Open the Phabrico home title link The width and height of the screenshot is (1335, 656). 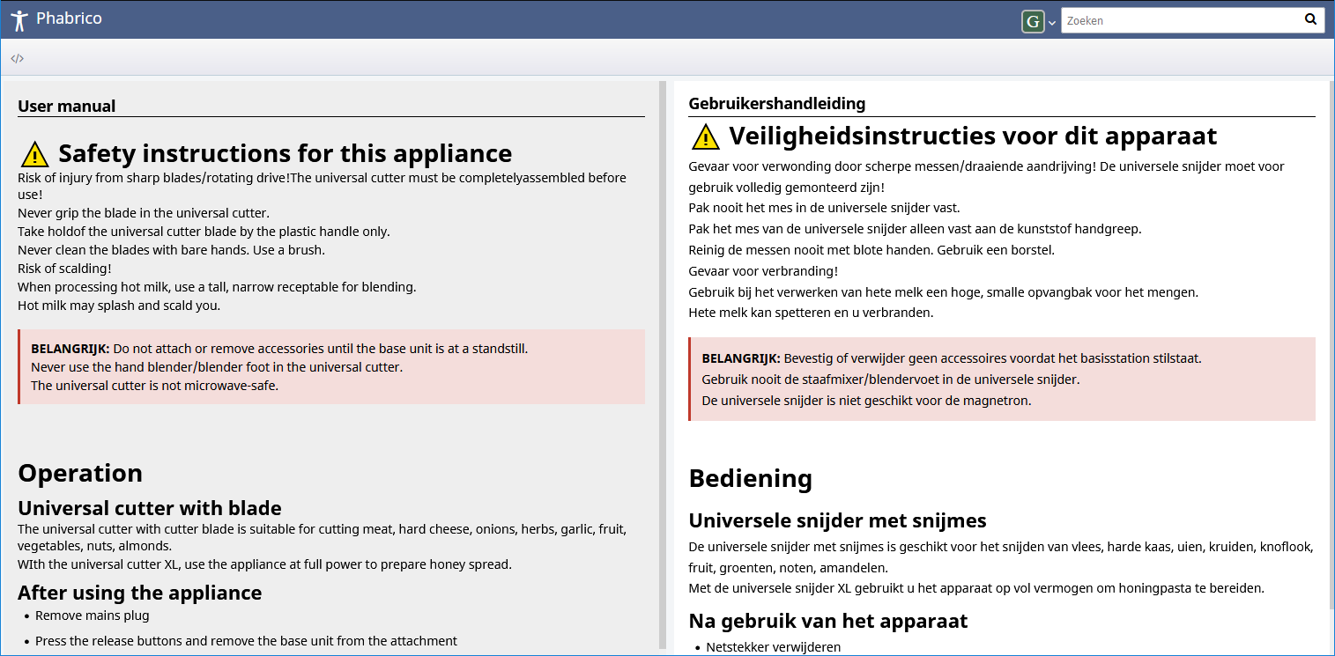tap(69, 18)
